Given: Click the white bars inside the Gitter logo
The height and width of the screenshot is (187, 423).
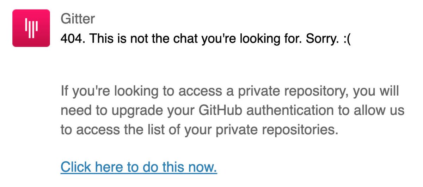Looking at the screenshot, I should click(x=31, y=28).
